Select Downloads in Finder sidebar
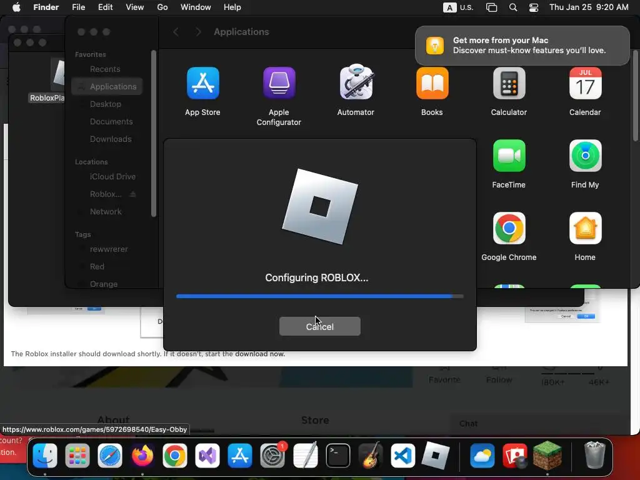640x480 pixels. [111, 139]
